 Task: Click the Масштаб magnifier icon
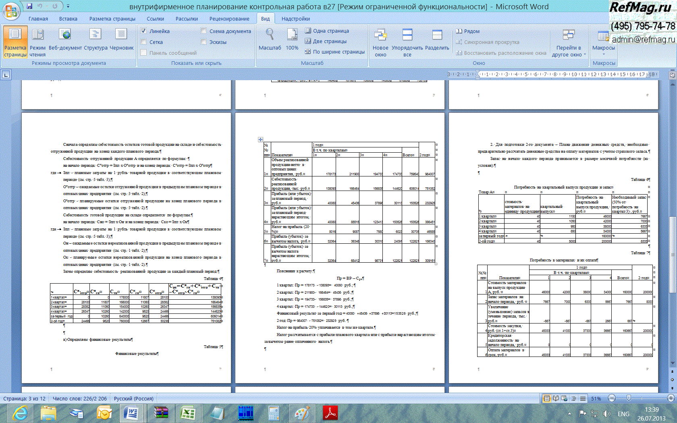tap(270, 35)
